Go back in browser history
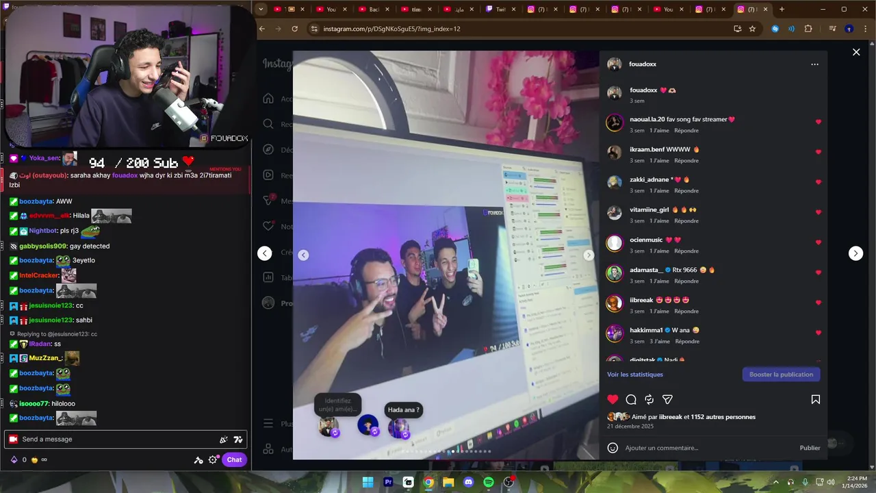The height and width of the screenshot is (493, 876). 261,29
